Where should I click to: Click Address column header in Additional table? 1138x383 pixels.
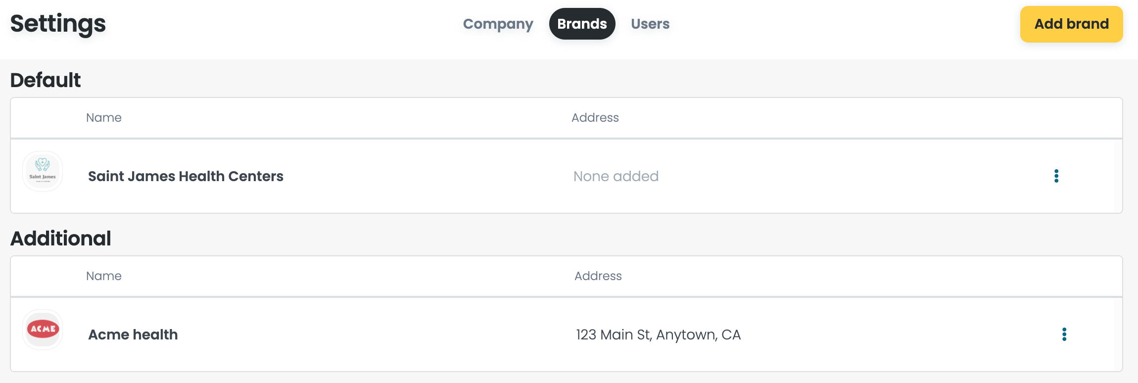click(x=598, y=276)
